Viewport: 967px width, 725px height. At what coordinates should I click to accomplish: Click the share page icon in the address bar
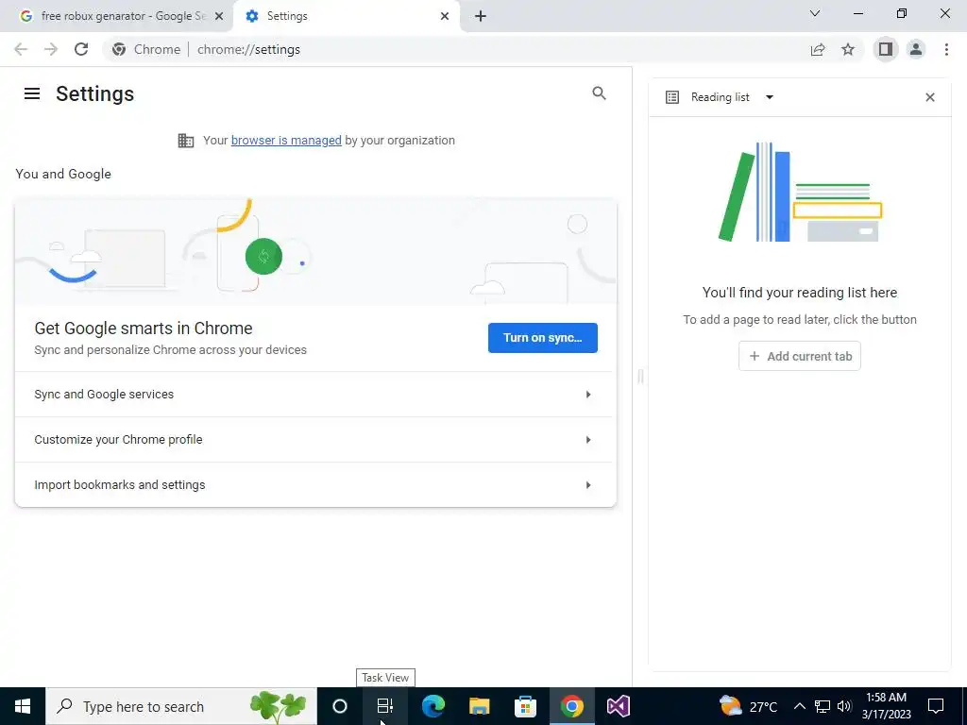click(x=818, y=49)
